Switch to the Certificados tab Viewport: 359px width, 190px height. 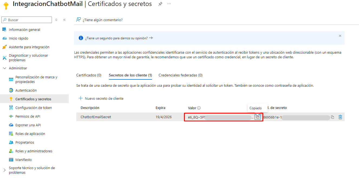coord(89,75)
